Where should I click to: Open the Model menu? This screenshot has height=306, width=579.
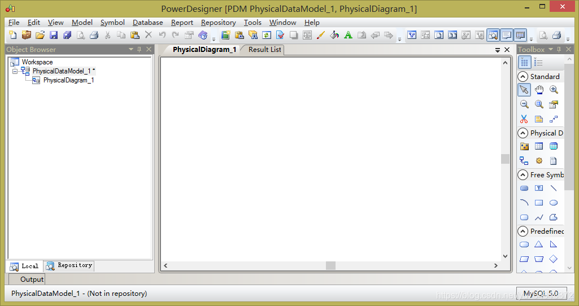pyautogui.click(x=82, y=23)
